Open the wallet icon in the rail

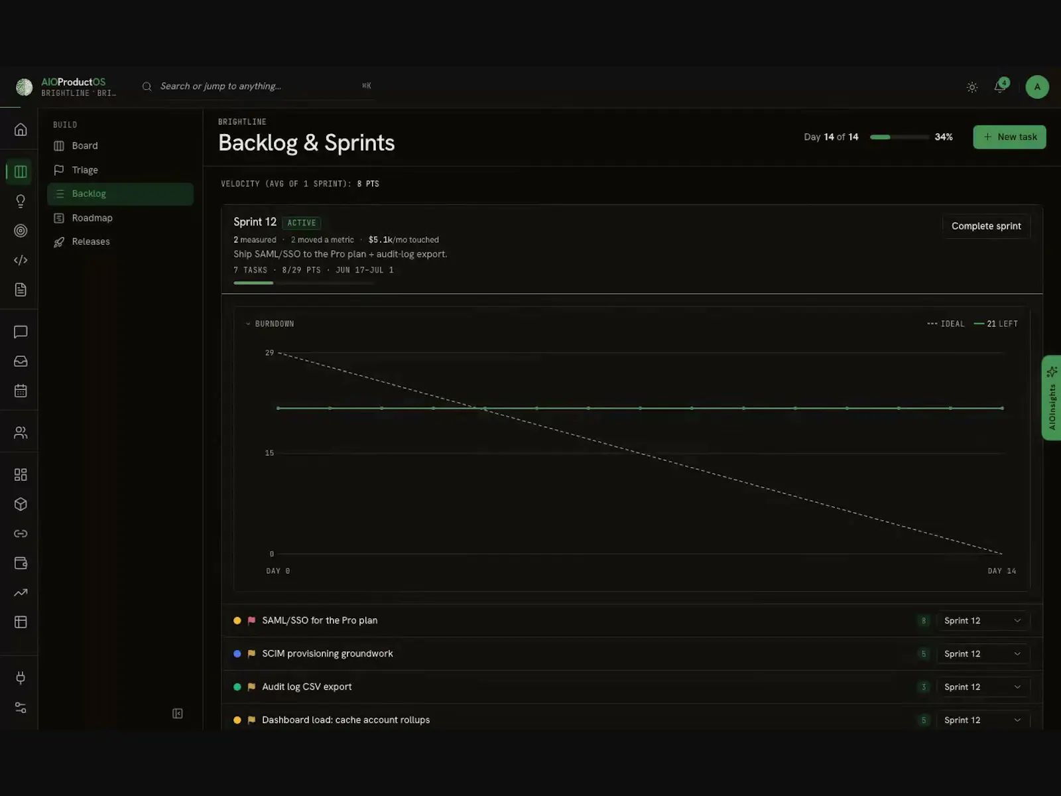coord(21,563)
